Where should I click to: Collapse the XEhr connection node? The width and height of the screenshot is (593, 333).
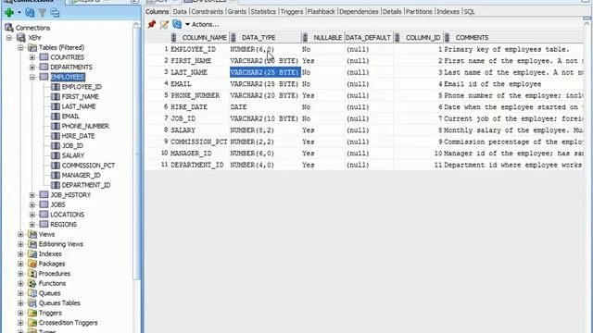[9, 38]
